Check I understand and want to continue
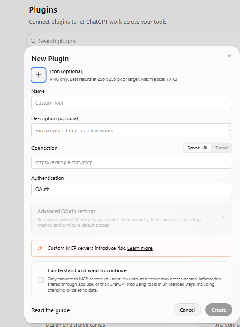Screen dimensions: 240x327 click(41, 280)
